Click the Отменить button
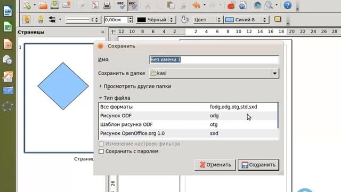 coord(215,165)
